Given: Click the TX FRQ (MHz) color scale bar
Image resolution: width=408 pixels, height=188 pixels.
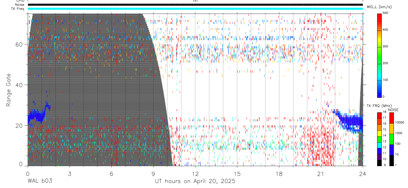Looking at the screenshot, I should (x=379, y=139).
